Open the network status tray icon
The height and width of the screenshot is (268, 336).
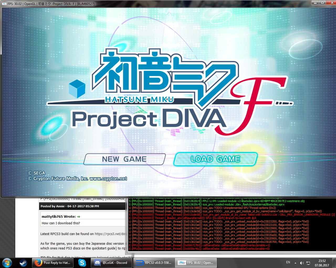point(308,263)
